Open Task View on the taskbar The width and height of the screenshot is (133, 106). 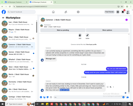[x=38, y=104]
